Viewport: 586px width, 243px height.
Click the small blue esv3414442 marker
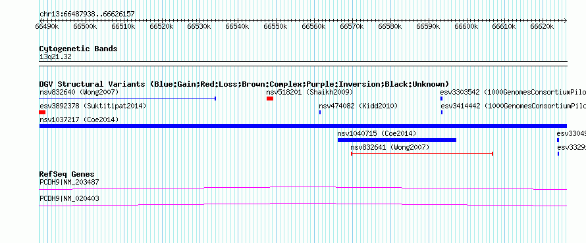(442, 112)
